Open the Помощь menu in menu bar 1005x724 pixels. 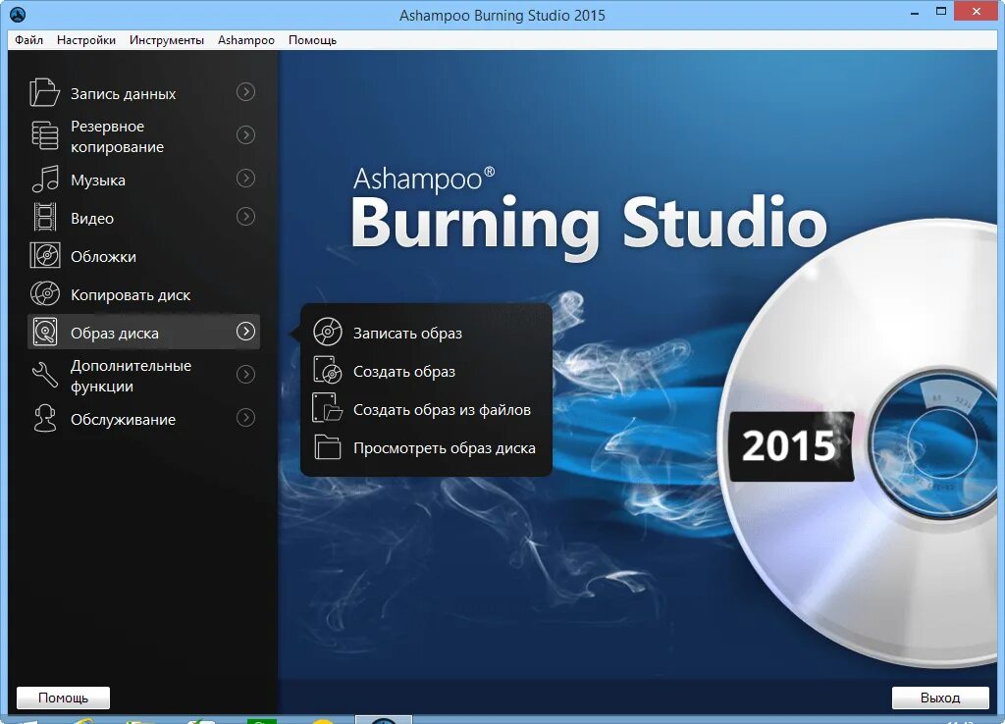click(312, 39)
